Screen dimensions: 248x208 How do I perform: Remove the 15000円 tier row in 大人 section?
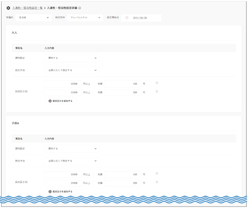pos(157,91)
